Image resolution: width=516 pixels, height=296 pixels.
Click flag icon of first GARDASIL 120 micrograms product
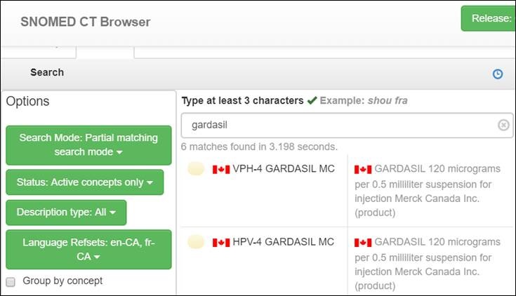click(363, 169)
